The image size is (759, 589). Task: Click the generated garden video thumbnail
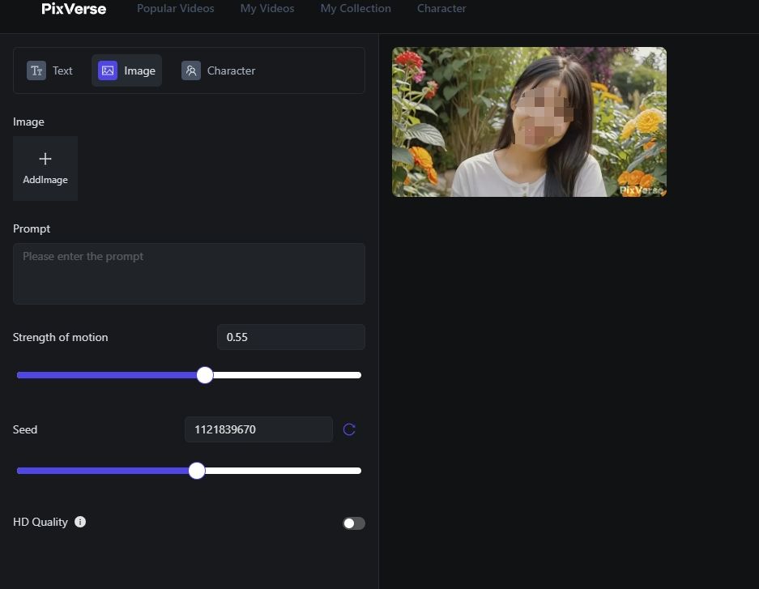pos(529,122)
